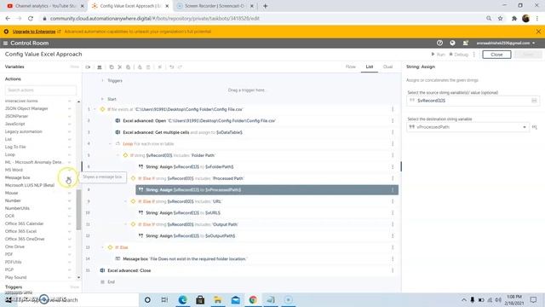Dismiss the yellow upgrade banner
Image resolution: width=545 pixels, height=307 pixels.
click(538, 32)
